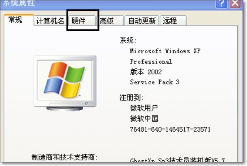The width and height of the screenshot is (247, 166).
Task: Click the 注册到: heading label
Action: pyautogui.click(x=131, y=97)
